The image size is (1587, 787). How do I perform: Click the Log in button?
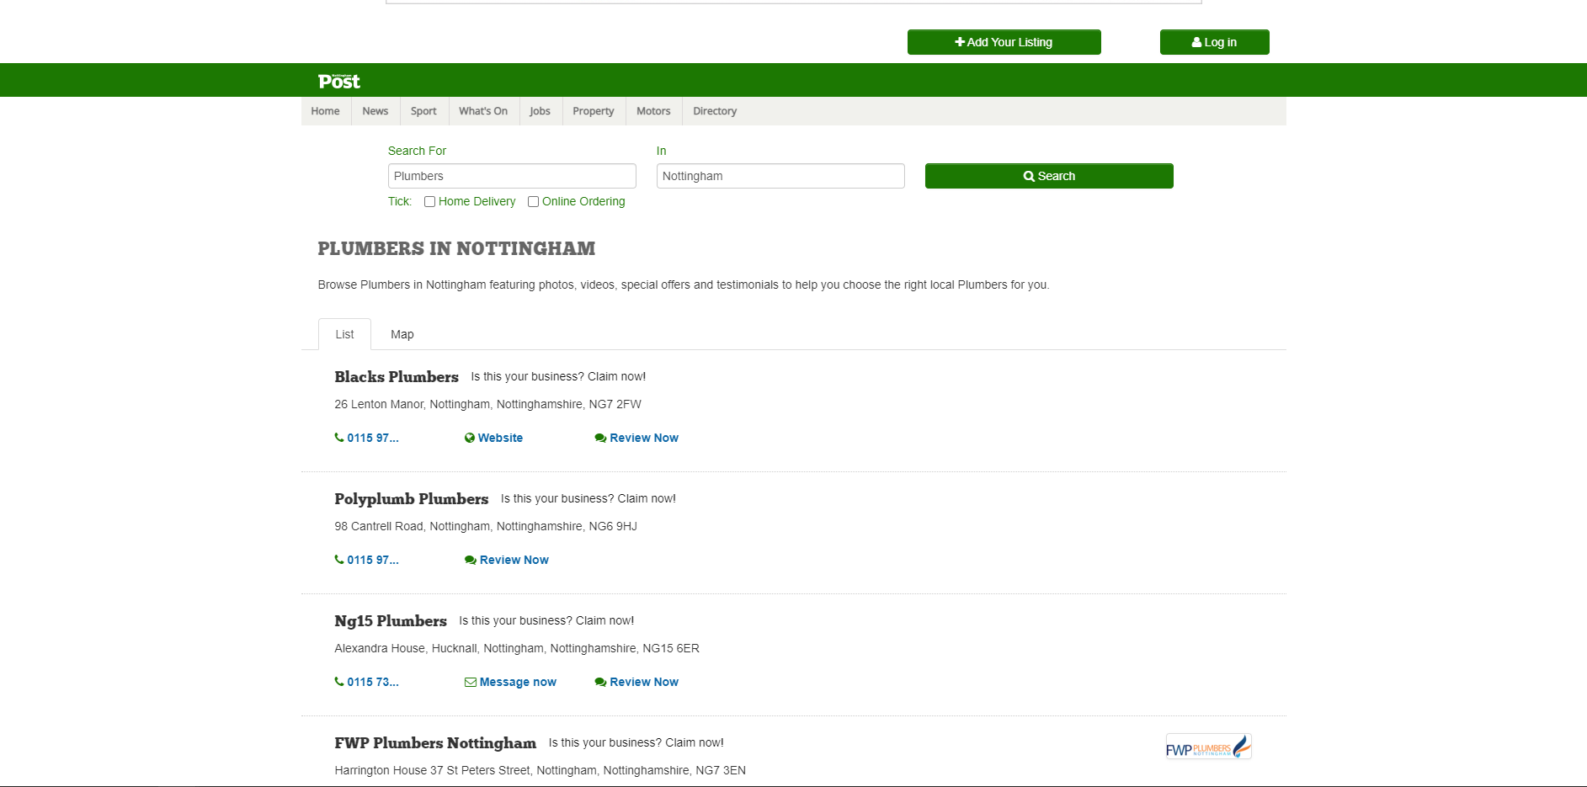[x=1214, y=42]
